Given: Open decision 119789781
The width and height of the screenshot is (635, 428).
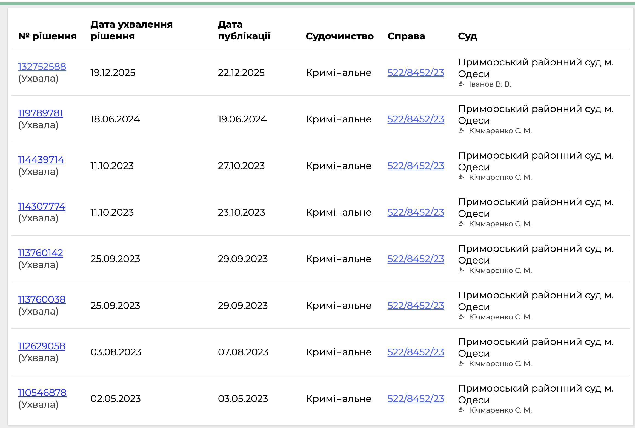Looking at the screenshot, I should (x=40, y=113).
